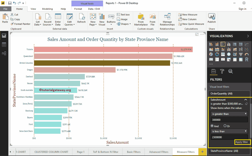Open the Measure Filters page tab
The height and width of the screenshot is (156, 252).
pos(185,152)
